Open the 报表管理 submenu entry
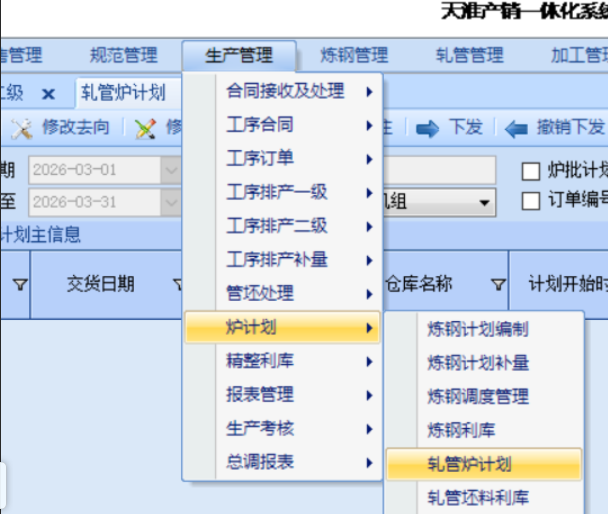The height and width of the screenshot is (514, 608). tap(260, 395)
